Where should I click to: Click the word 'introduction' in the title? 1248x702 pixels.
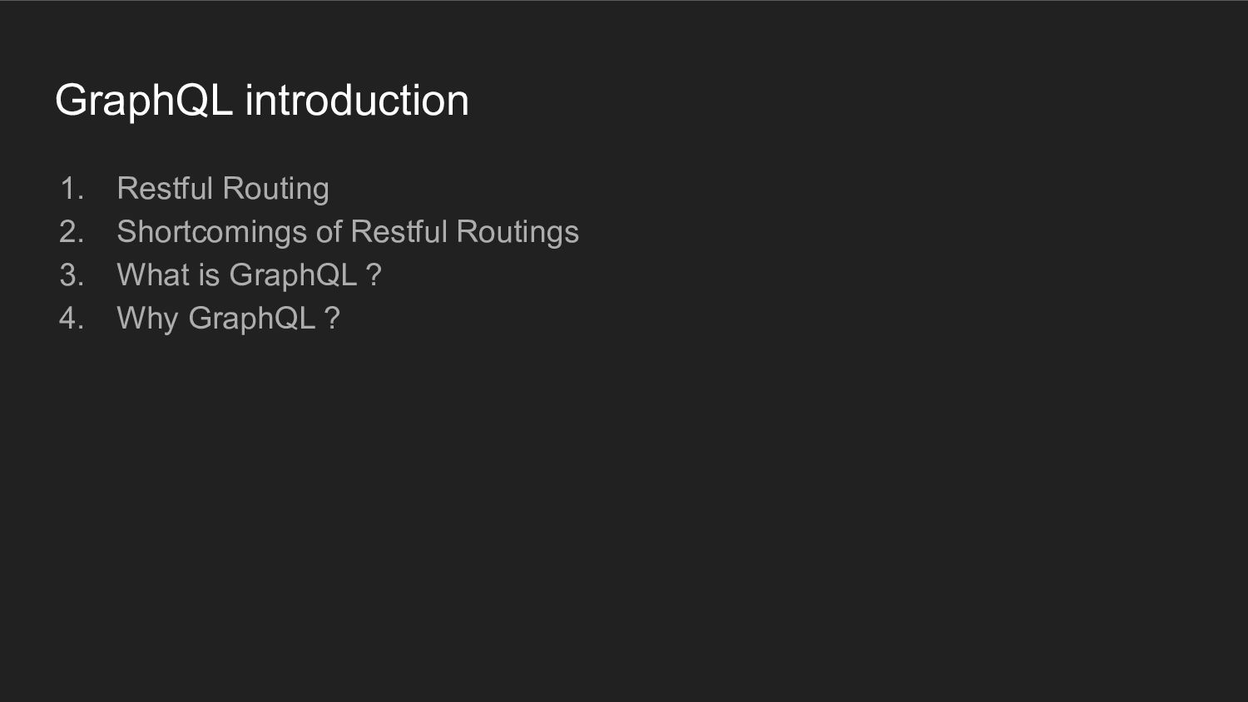click(x=357, y=101)
